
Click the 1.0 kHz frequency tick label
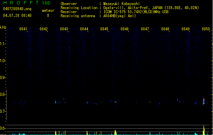tap(3, 61)
